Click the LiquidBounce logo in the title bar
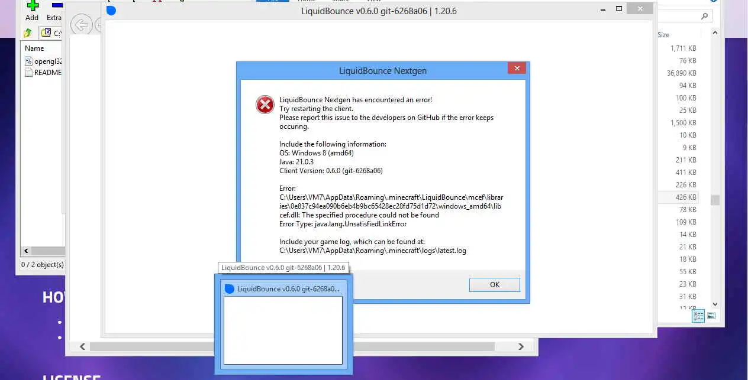The image size is (748, 380). 111,11
